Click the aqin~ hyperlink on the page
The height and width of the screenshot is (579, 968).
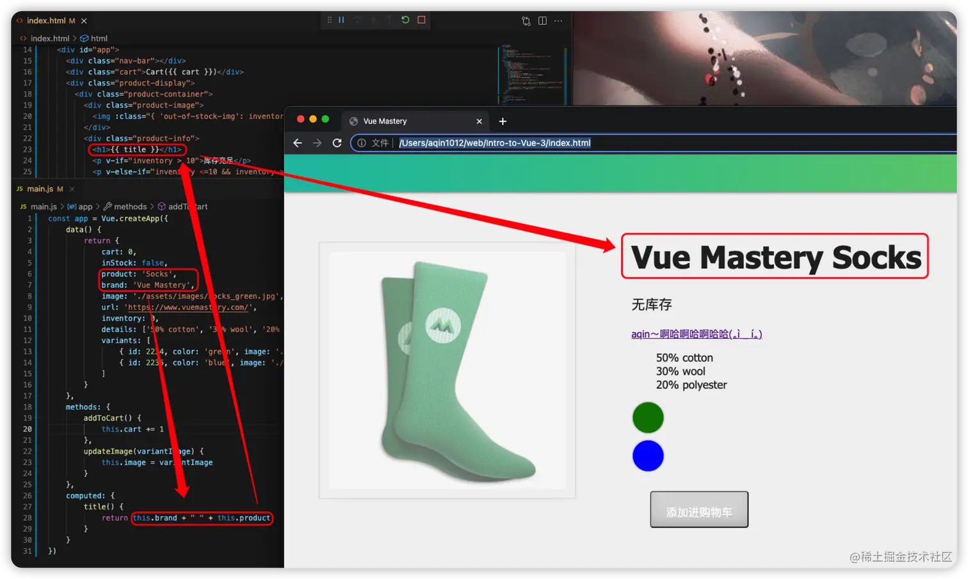point(697,334)
